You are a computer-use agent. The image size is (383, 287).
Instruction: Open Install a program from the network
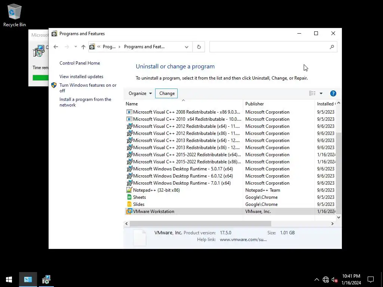click(x=85, y=102)
